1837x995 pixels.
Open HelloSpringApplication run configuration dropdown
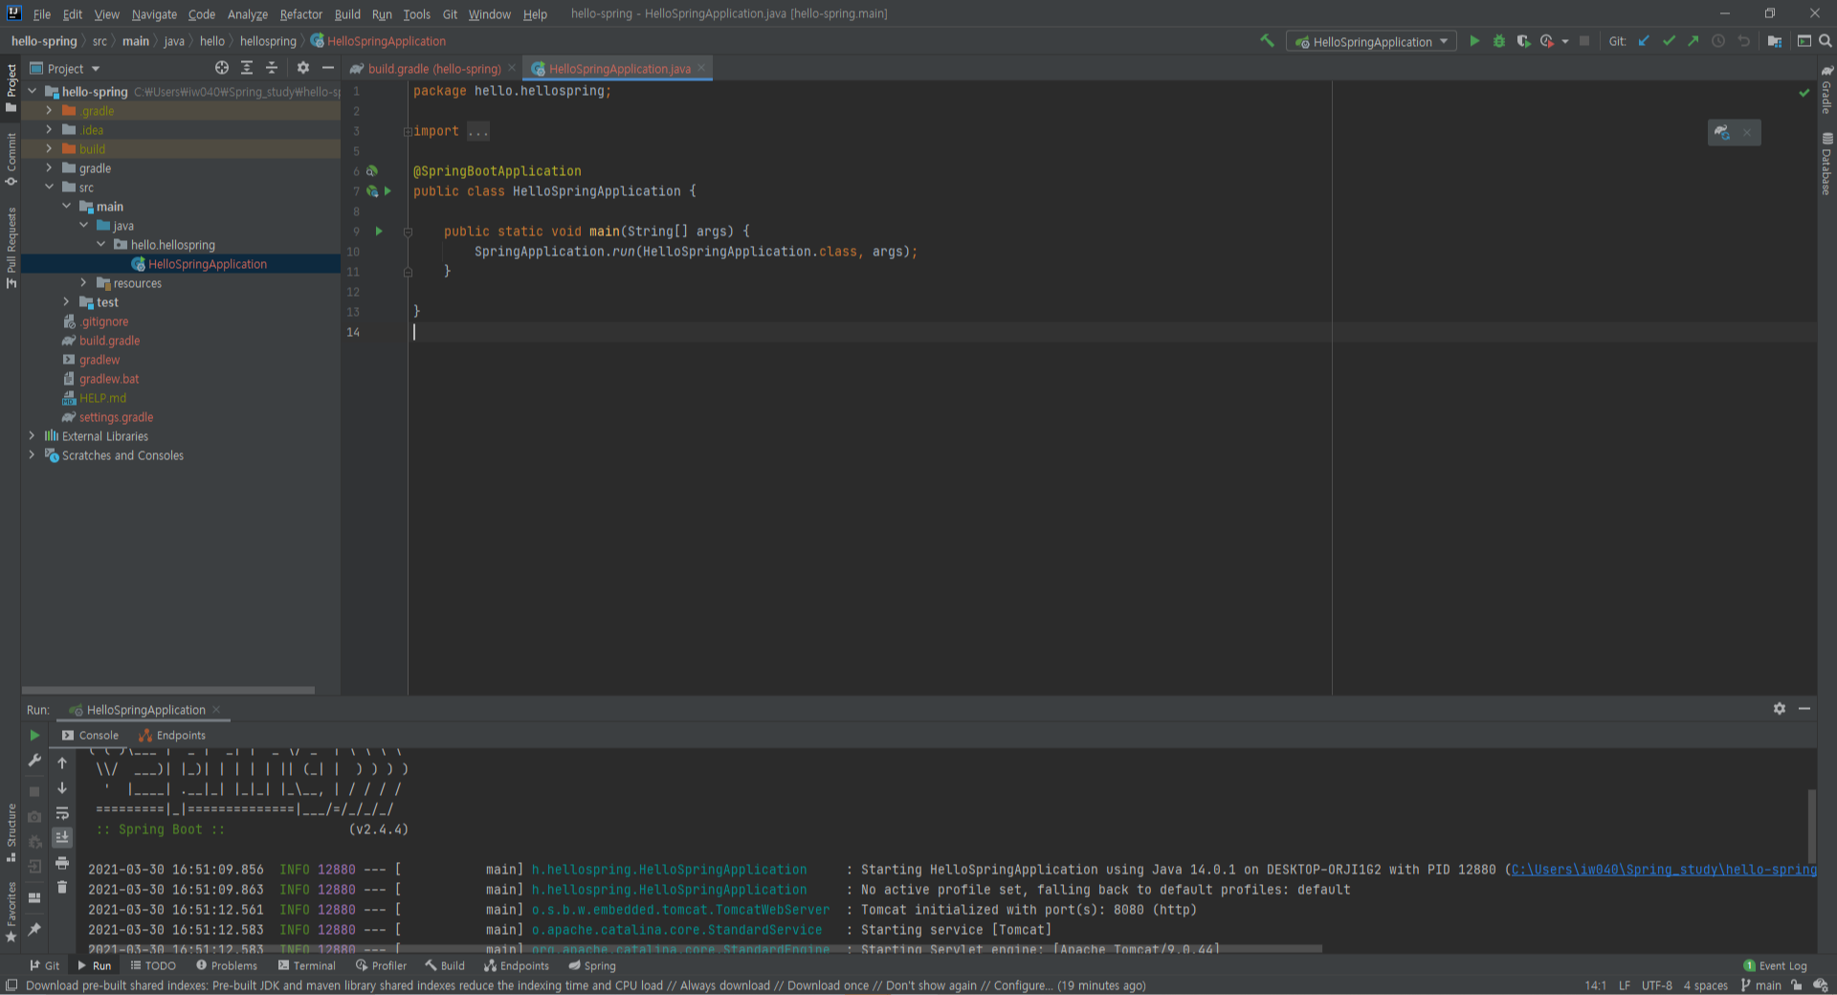pos(1371,41)
